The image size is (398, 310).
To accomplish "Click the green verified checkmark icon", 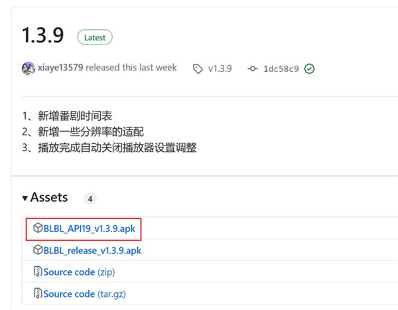I will (x=309, y=68).
